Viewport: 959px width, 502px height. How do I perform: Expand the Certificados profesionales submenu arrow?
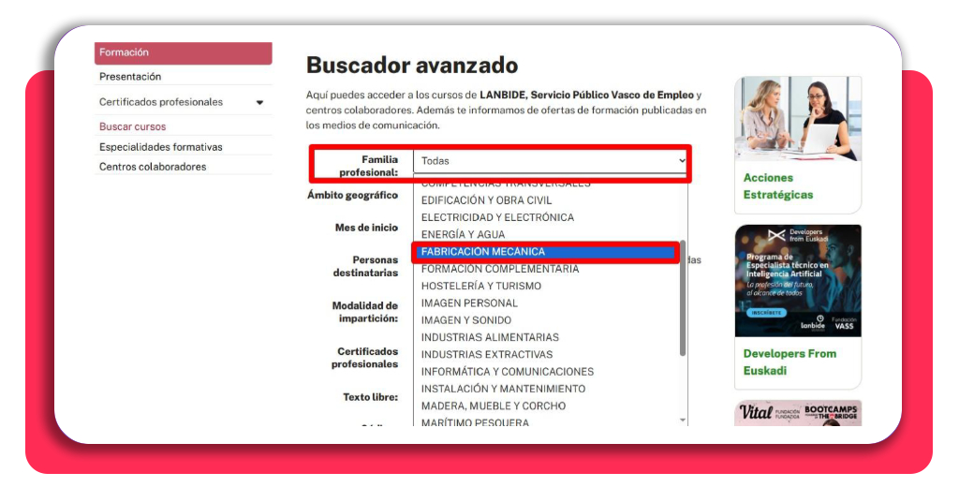pos(260,103)
